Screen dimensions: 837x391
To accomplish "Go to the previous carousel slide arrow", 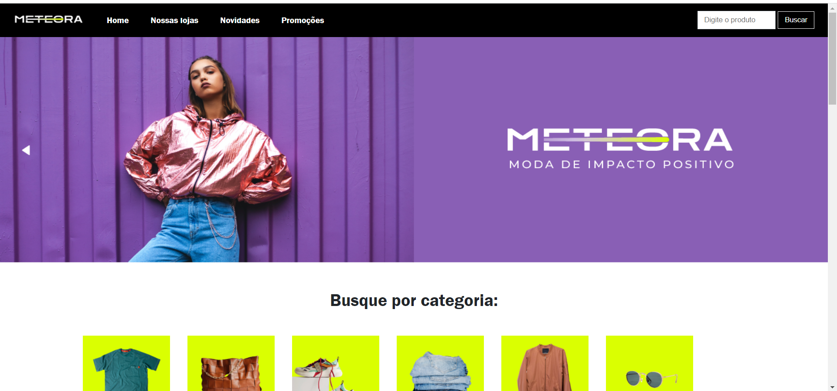I will tap(26, 150).
